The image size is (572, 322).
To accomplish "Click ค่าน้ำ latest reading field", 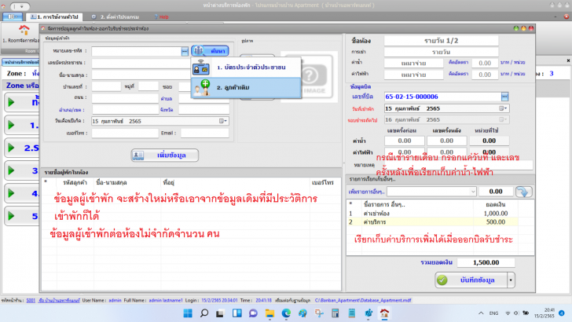I will [x=446, y=141].
